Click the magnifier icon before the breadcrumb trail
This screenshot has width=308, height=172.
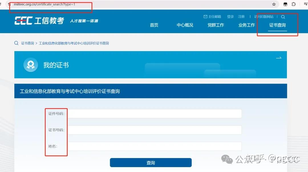16,43
